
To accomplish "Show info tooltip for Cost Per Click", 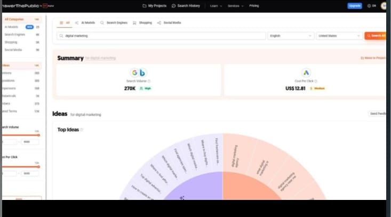I will [x=316, y=81].
